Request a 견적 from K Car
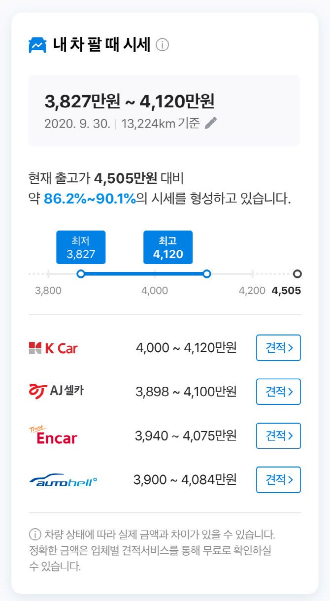The image size is (330, 601). point(278,348)
